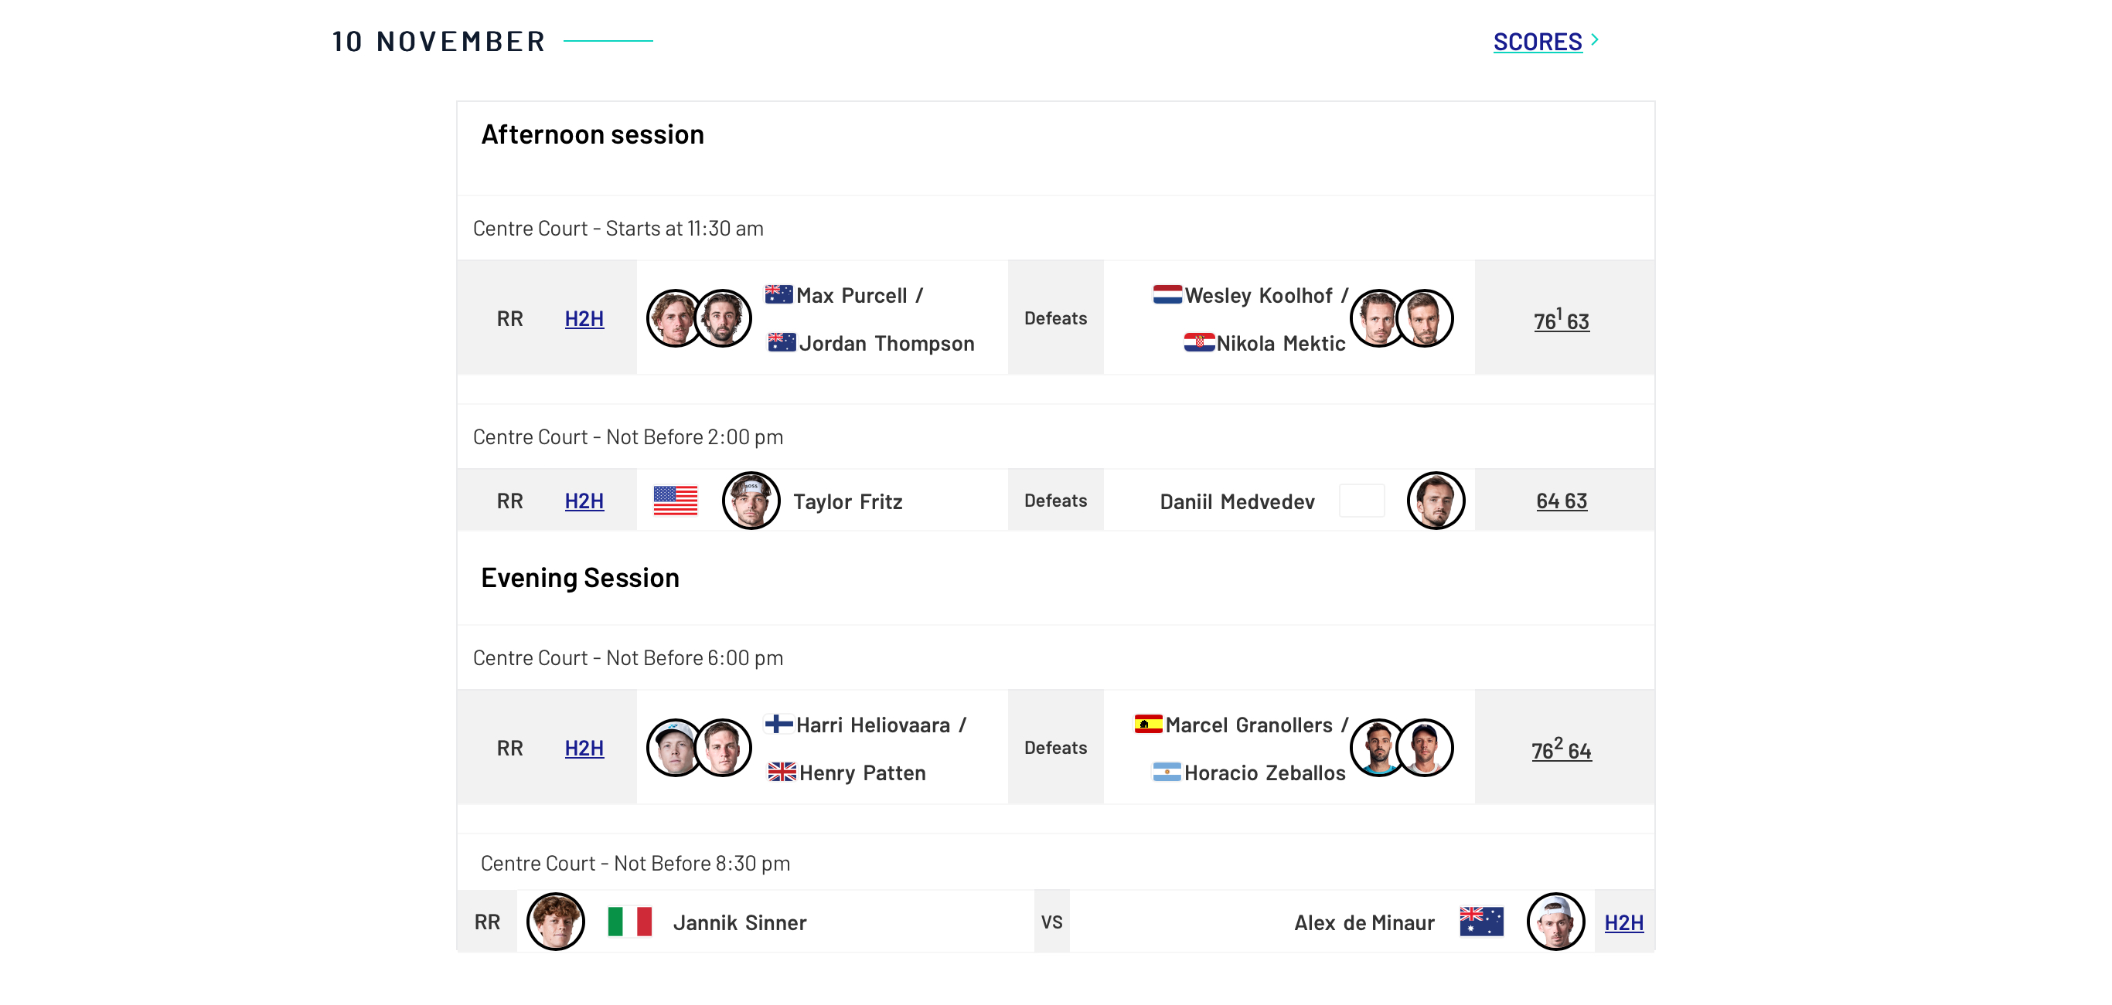This screenshot has width=2112, height=1005.
Task: Click the Spain flag by Marcel Granollers
Action: [x=1148, y=723]
